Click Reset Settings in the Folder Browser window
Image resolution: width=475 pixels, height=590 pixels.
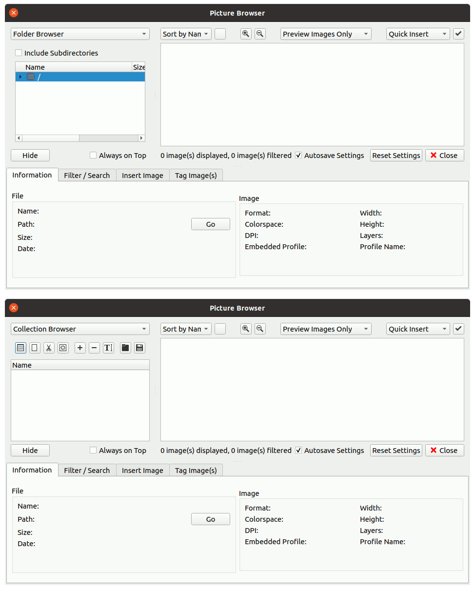tap(396, 155)
